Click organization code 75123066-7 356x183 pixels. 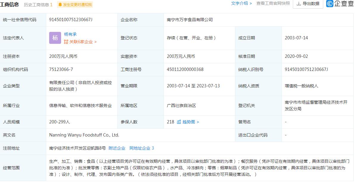61,69
